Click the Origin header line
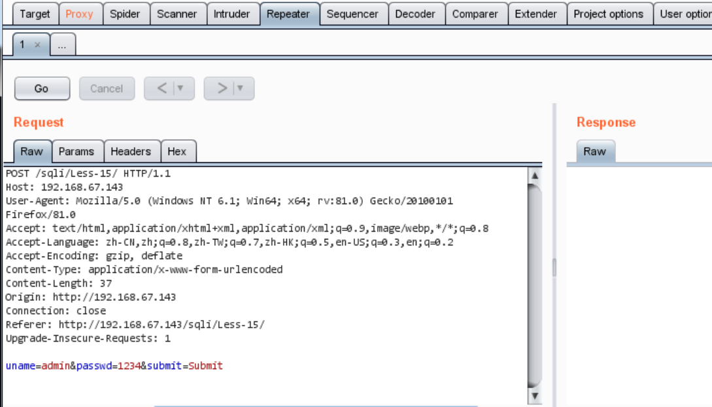 [x=90, y=297]
